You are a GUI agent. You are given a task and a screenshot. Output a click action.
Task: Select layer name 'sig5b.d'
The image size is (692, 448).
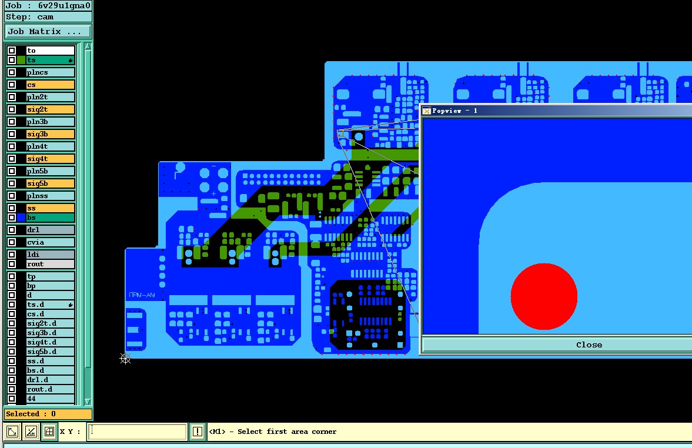(x=51, y=352)
